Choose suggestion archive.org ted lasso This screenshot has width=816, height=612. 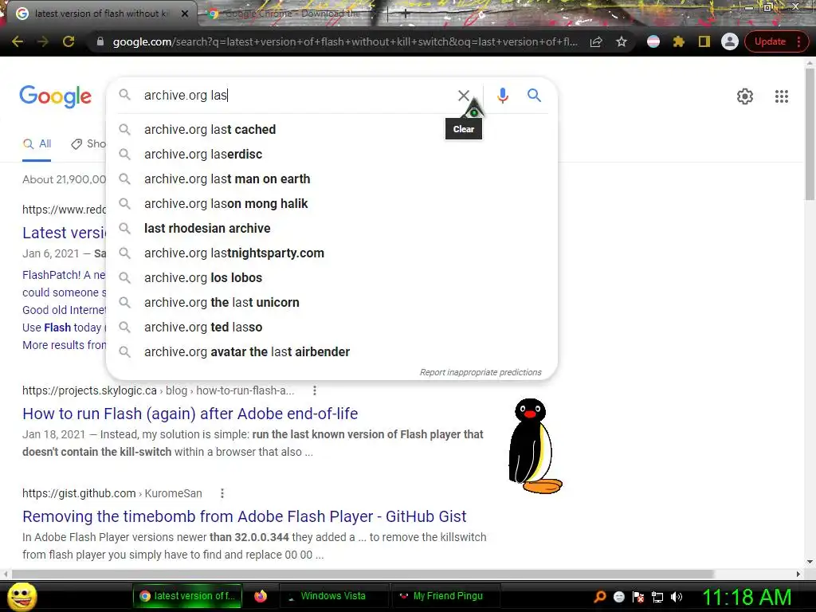tap(331, 328)
